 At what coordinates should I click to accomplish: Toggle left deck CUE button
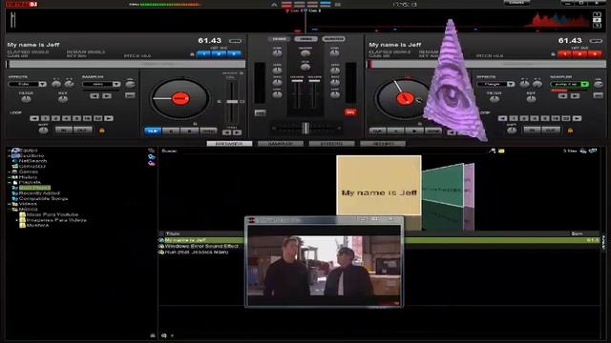153,131
